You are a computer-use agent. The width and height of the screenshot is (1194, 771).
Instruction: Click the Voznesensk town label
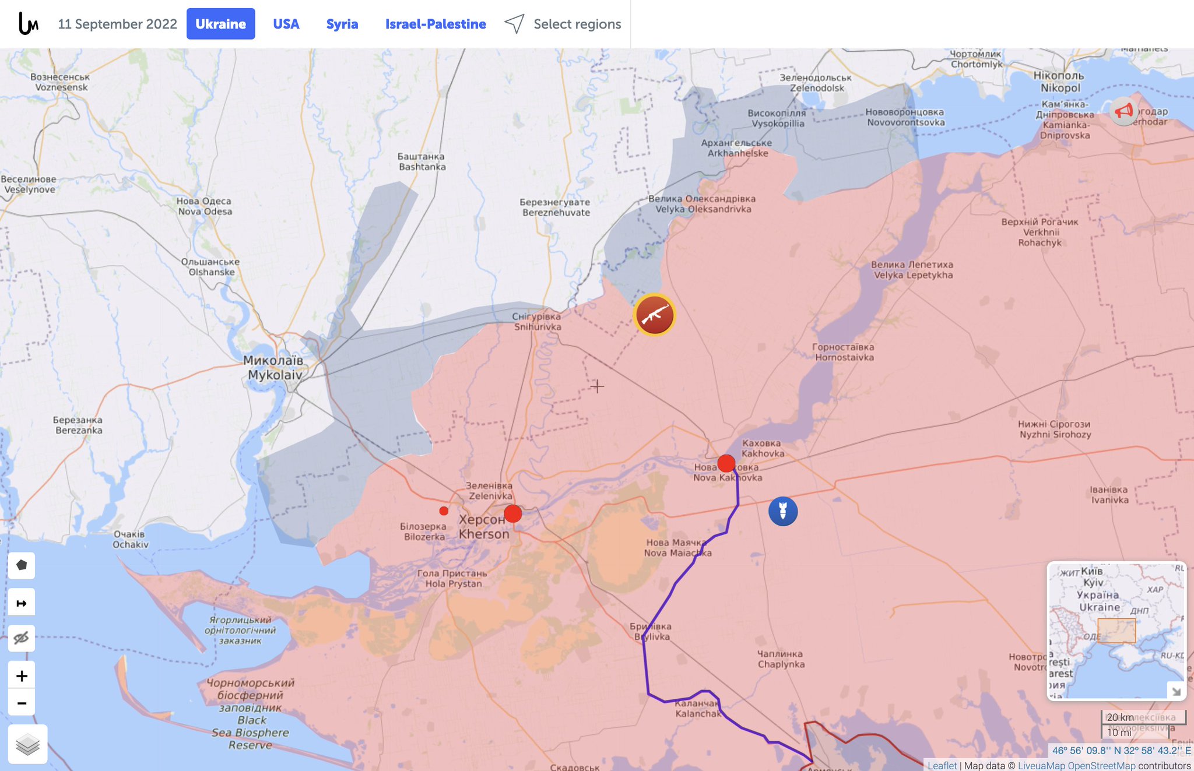click(x=61, y=82)
